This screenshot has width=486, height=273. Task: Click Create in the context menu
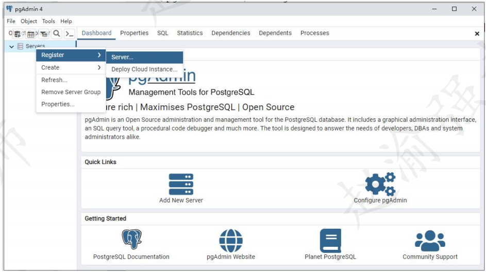click(71, 67)
